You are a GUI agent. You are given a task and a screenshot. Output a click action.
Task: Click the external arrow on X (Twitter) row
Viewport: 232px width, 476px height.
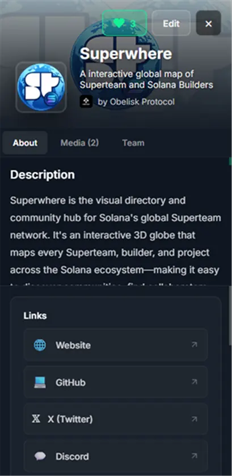(x=194, y=419)
